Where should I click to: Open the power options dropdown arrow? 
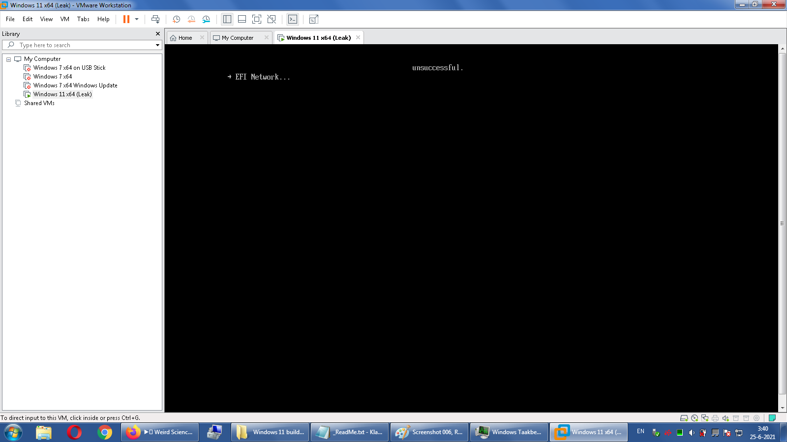[137, 19]
